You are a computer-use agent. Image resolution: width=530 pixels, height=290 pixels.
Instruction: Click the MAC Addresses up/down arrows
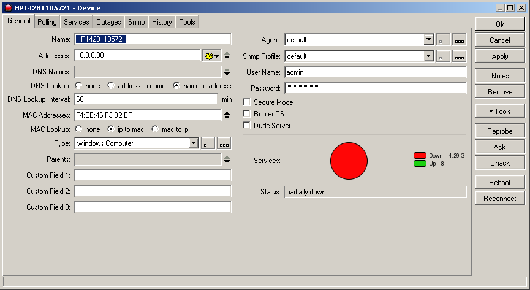[x=227, y=115]
